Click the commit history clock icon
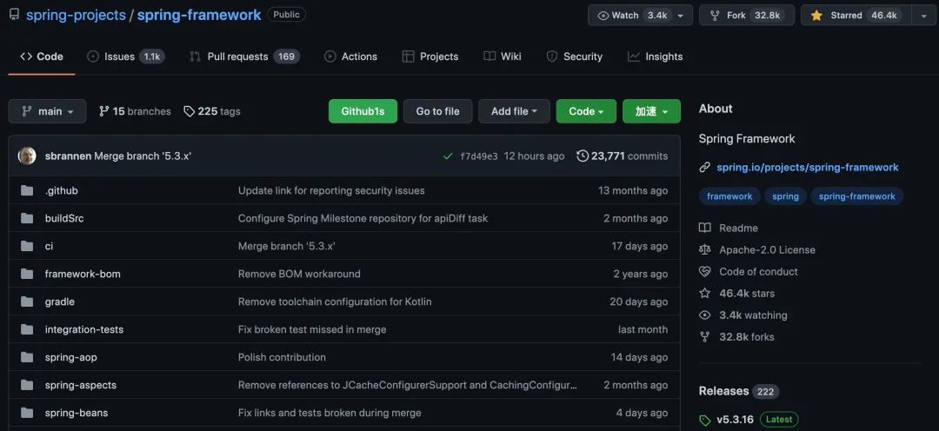The width and height of the screenshot is (939, 431). pyautogui.click(x=583, y=156)
